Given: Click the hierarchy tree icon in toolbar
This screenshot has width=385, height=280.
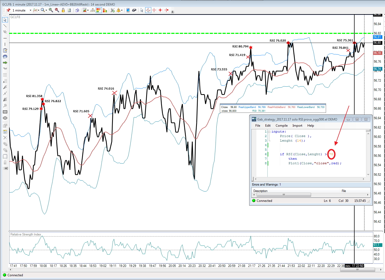Looking at the screenshot, I should click(93, 10).
